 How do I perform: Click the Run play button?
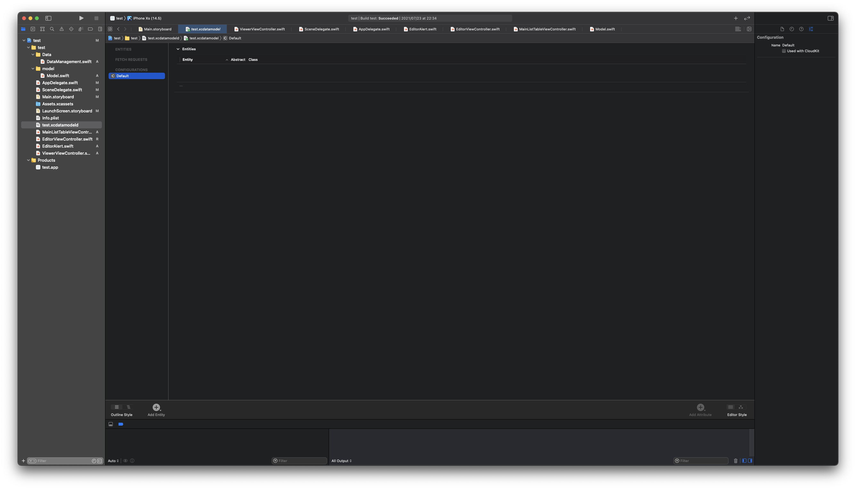point(81,18)
